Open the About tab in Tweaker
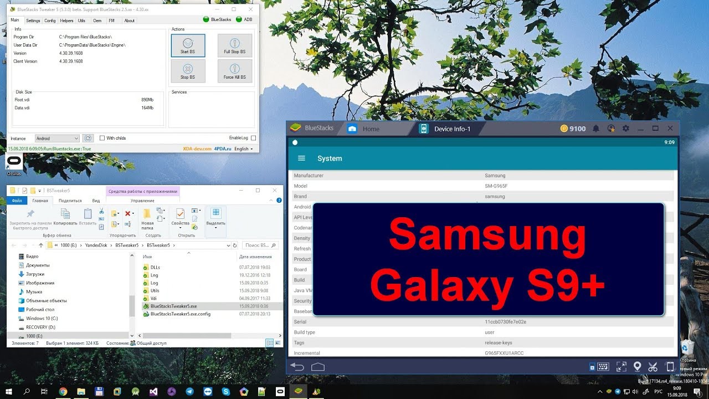The image size is (709, 399). click(129, 21)
